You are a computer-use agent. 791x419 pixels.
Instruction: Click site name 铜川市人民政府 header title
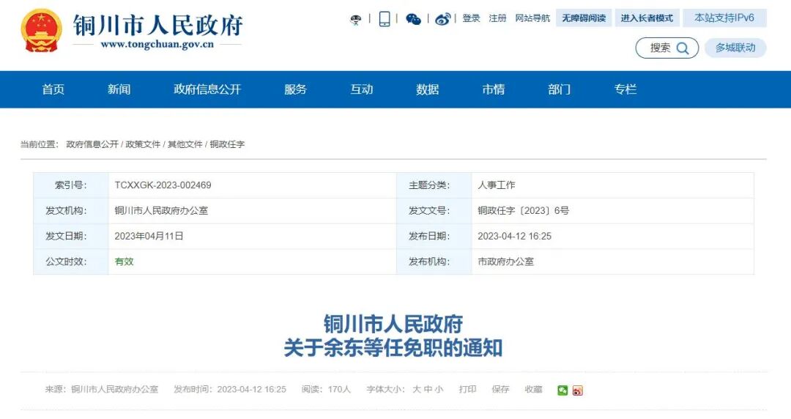158,25
